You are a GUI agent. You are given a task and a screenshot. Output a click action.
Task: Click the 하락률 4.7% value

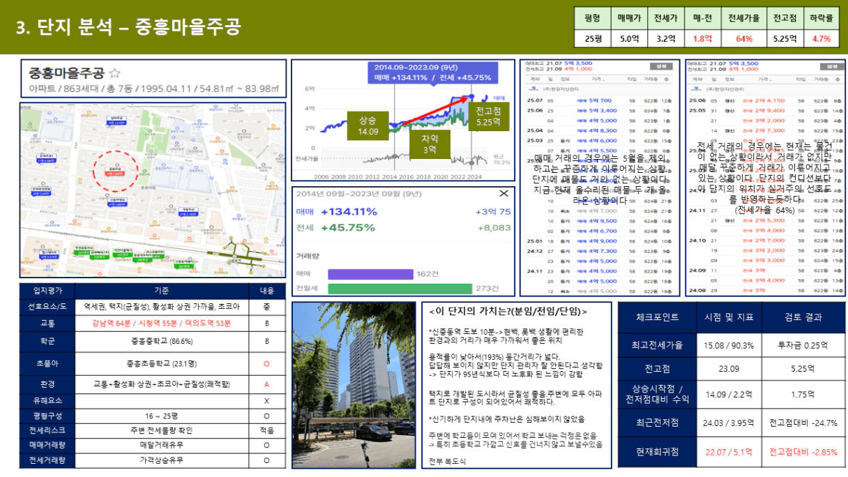(821, 38)
